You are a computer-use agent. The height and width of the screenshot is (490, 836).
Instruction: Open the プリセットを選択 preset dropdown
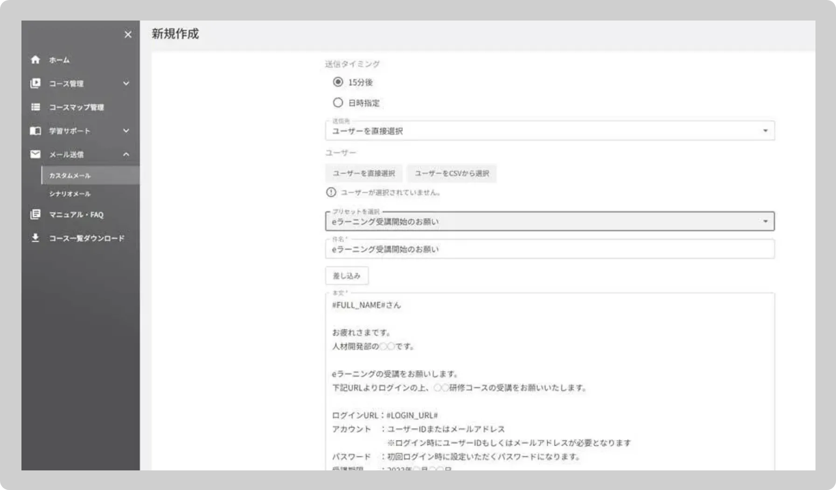point(550,221)
